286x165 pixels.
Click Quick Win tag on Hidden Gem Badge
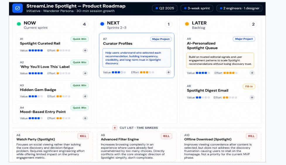[80, 85]
